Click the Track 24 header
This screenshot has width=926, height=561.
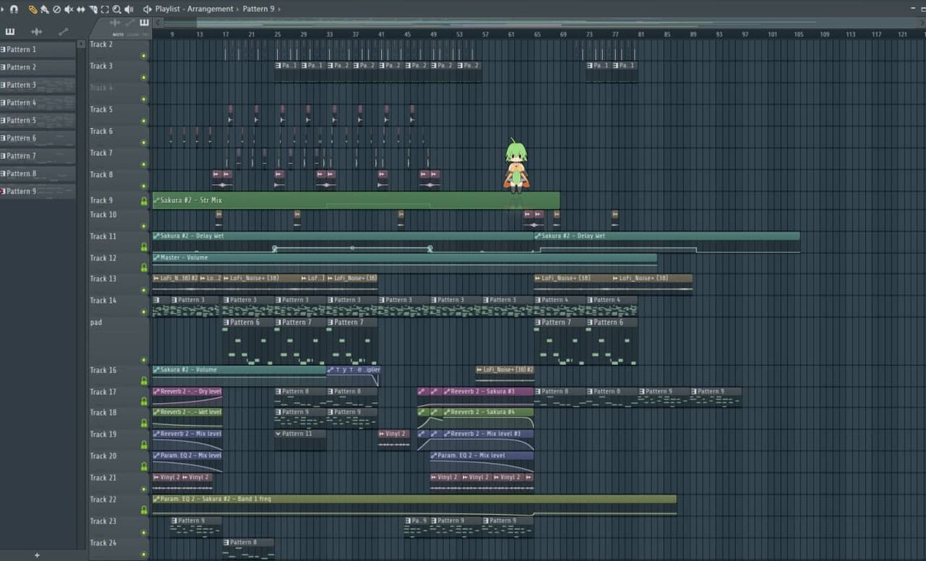(x=119, y=548)
